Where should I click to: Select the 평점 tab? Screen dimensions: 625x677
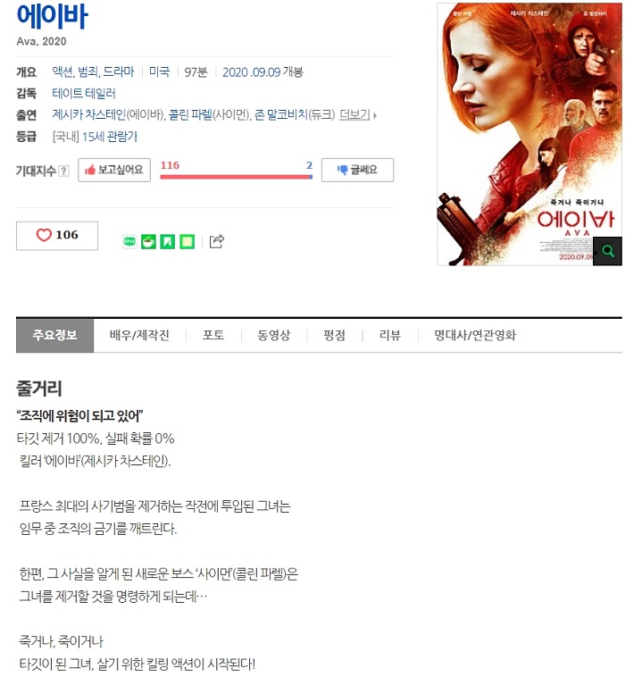[335, 336]
